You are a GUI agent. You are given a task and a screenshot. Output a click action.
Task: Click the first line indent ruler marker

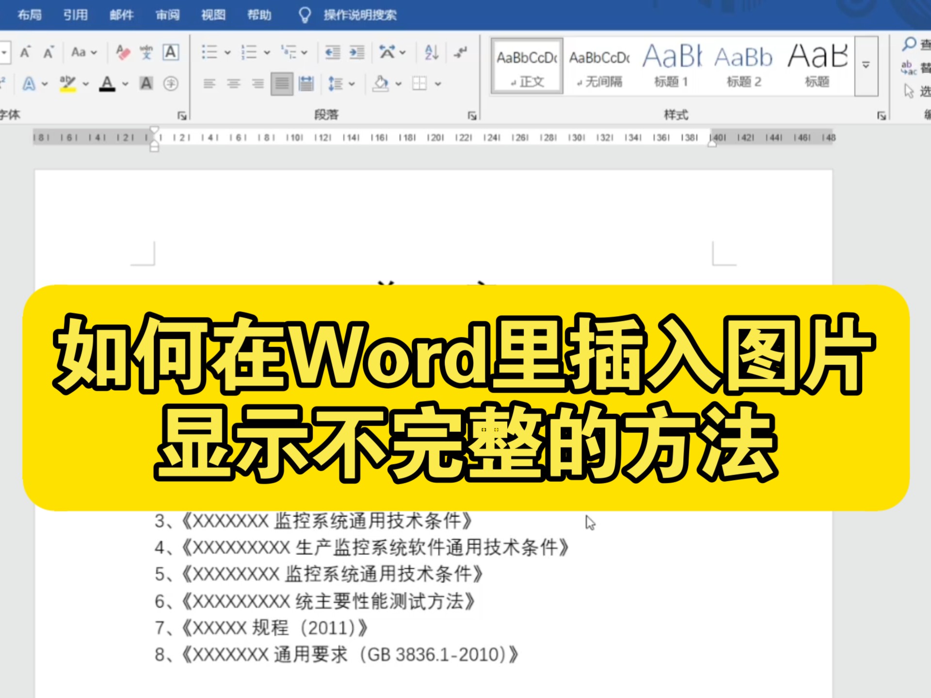154,130
